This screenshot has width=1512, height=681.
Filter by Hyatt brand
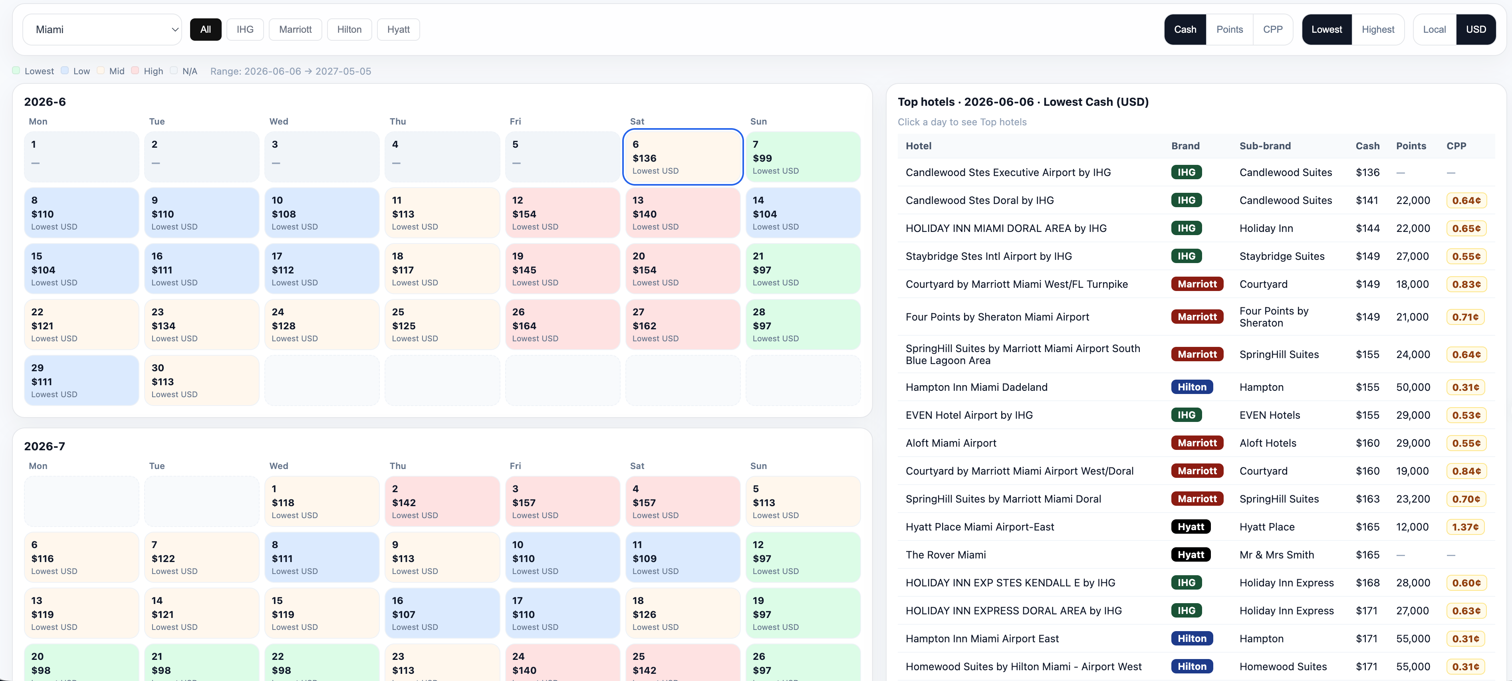pyautogui.click(x=399, y=29)
